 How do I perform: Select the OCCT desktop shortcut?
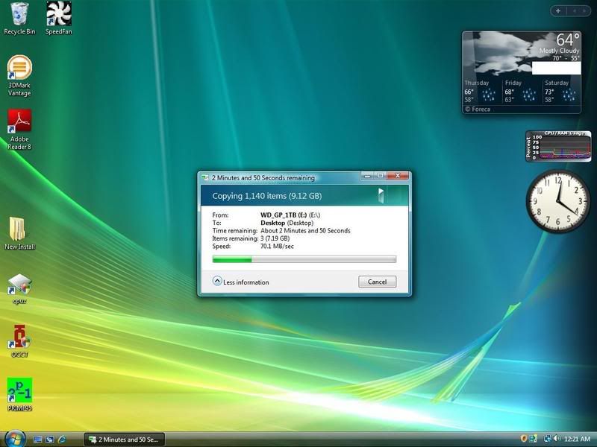point(19,341)
